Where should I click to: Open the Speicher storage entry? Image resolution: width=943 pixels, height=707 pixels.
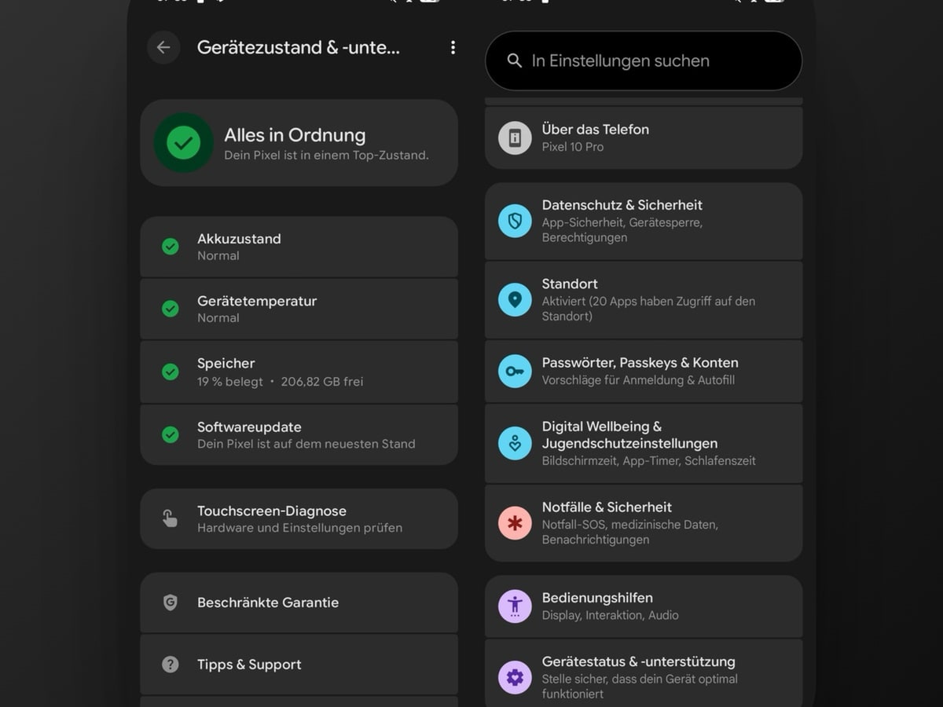coord(299,372)
